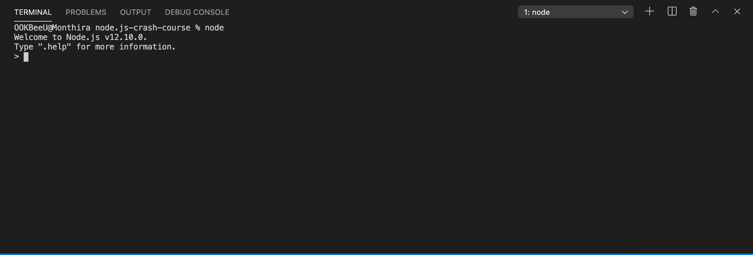
Task: Click the "Welcome to Node.js" text
Action: (57, 37)
